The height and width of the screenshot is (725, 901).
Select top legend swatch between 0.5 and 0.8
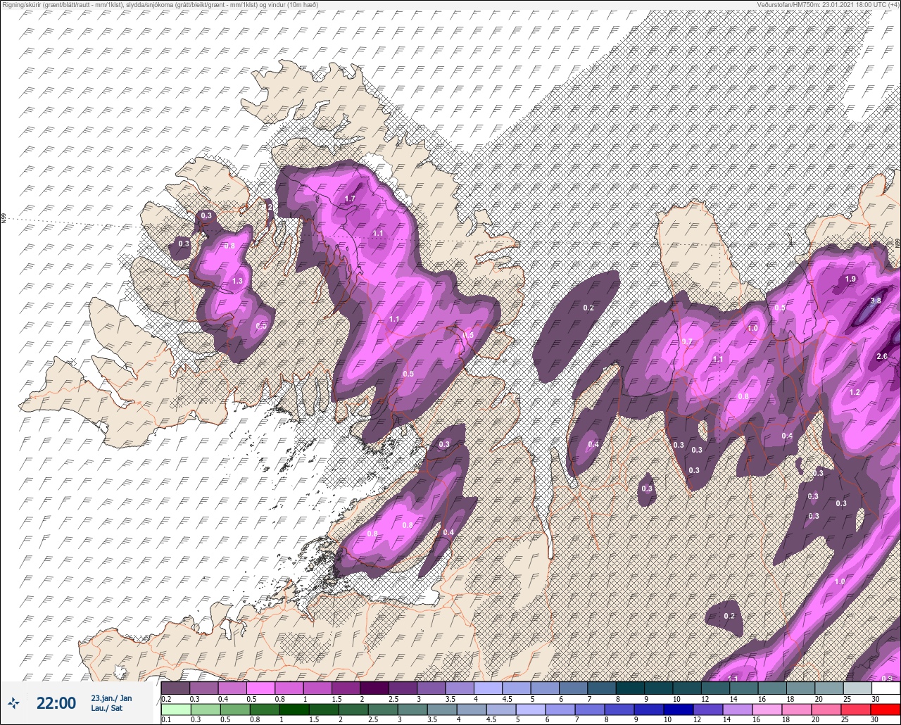click(x=260, y=688)
